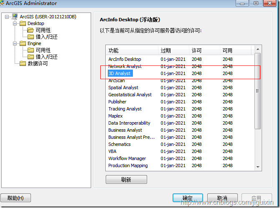The image size is (280, 208).
Task: Collapse the Desktop tree node
Action: click(x=15, y=23)
